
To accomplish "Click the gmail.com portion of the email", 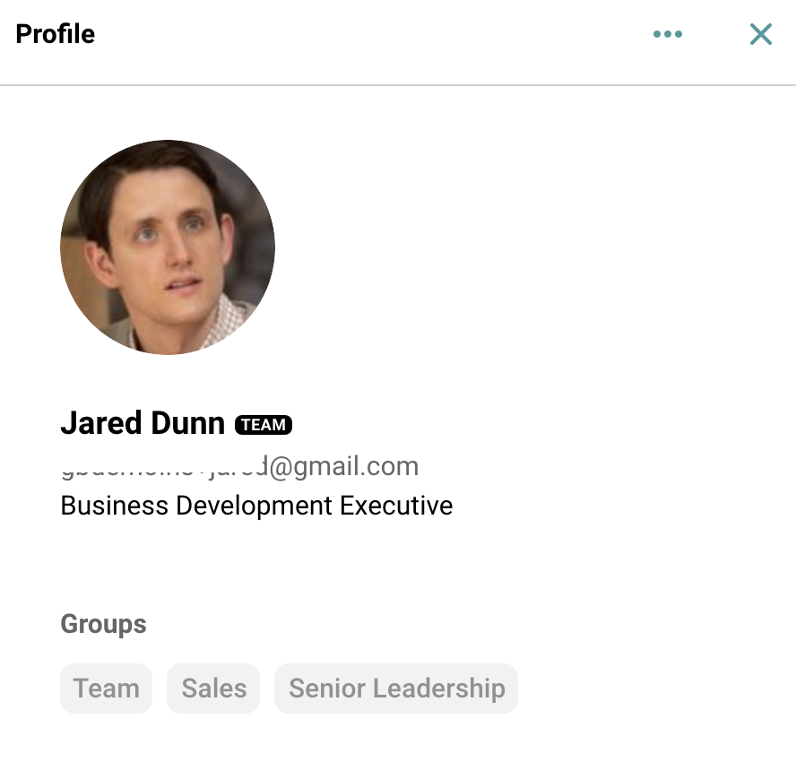I will tap(354, 466).
